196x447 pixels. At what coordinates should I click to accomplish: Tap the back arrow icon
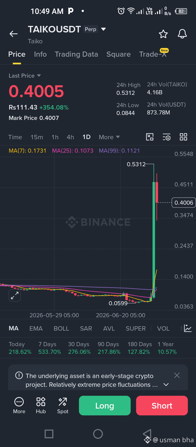pos(13,34)
